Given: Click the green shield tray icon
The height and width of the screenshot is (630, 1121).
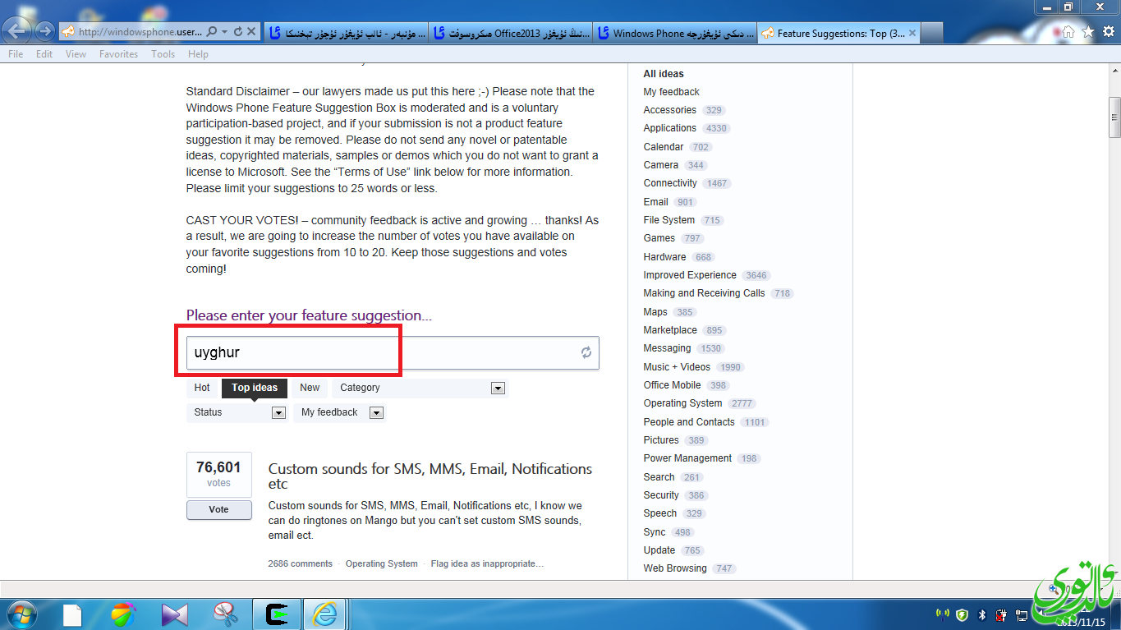Looking at the screenshot, I should pos(962,614).
